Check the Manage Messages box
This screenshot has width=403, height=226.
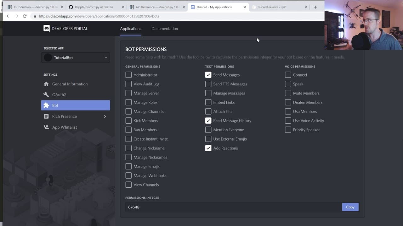[208, 93]
